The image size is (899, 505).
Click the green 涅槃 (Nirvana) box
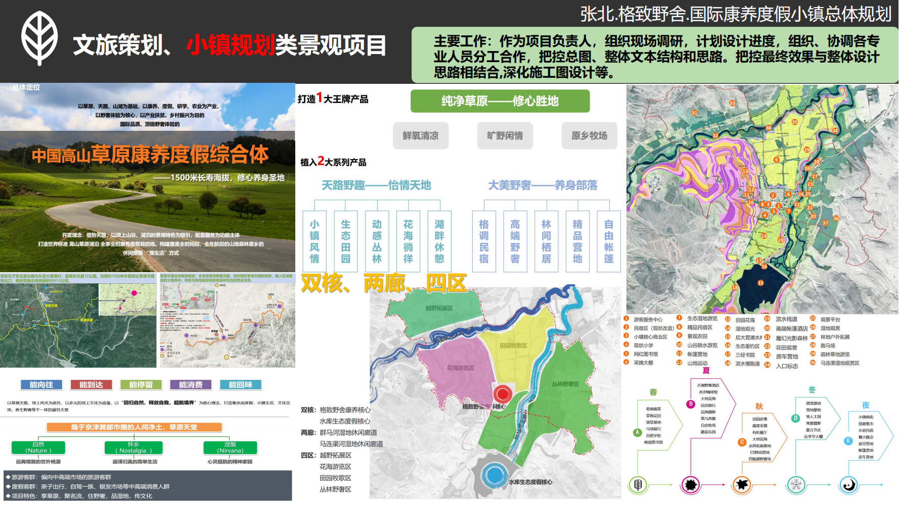[231, 447]
